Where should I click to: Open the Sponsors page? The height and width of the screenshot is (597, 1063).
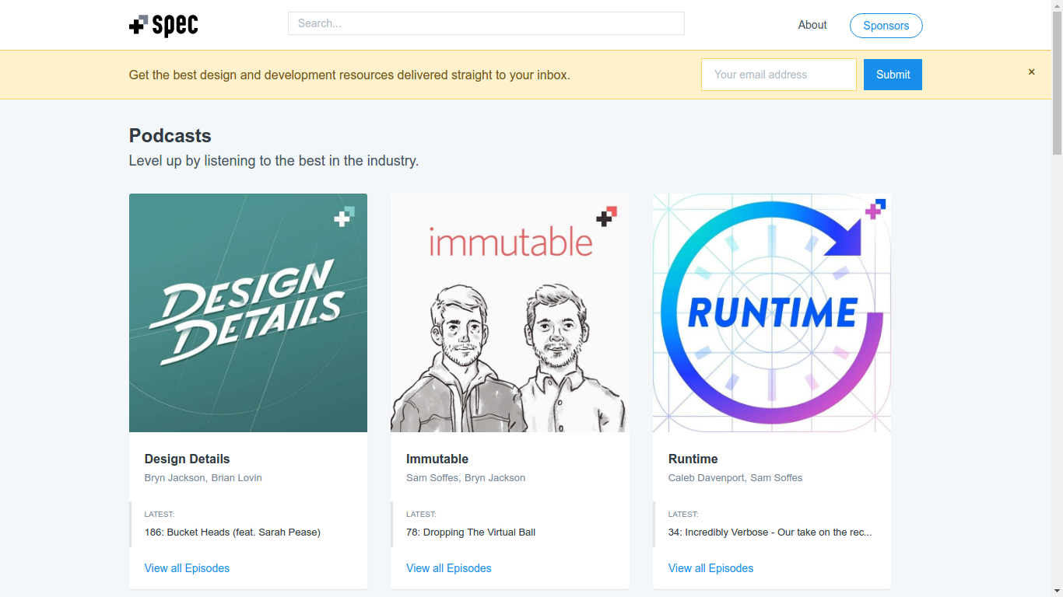point(886,26)
